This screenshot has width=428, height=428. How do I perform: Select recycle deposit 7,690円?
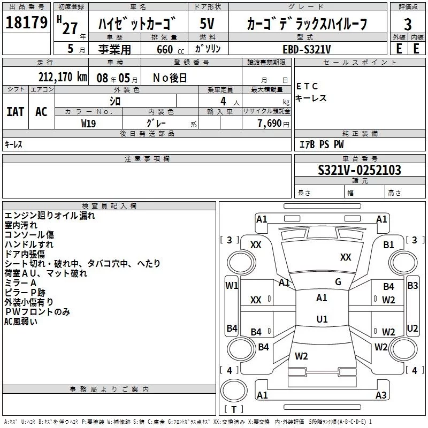273,124
